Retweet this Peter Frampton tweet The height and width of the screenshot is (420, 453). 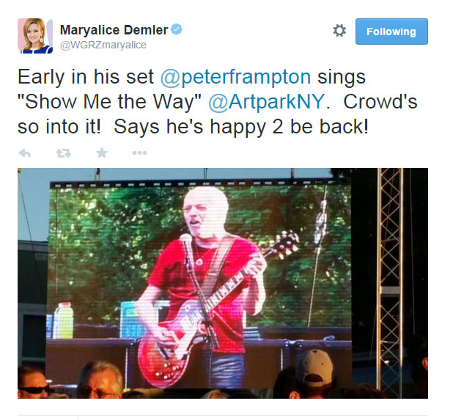pos(64,152)
